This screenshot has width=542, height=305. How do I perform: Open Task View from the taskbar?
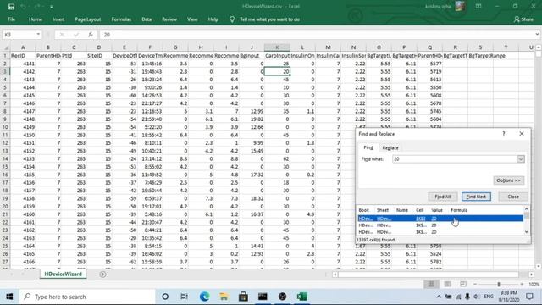point(185,297)
